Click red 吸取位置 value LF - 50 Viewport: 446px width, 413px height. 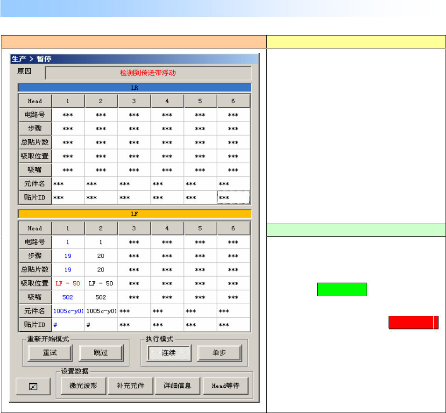pos(68,284)
